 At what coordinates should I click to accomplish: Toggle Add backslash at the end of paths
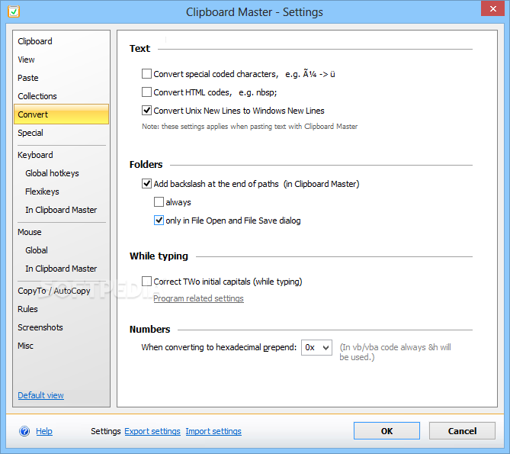(x=146, y=184)
